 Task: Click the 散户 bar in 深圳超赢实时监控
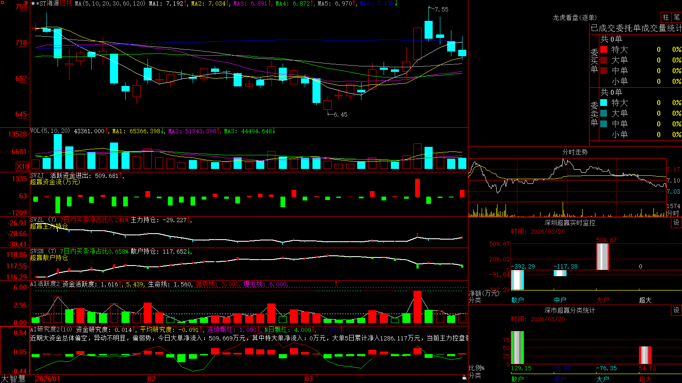tap(517, 280)
